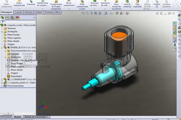Click the feature tree filter funnel icon

(3, 21)
